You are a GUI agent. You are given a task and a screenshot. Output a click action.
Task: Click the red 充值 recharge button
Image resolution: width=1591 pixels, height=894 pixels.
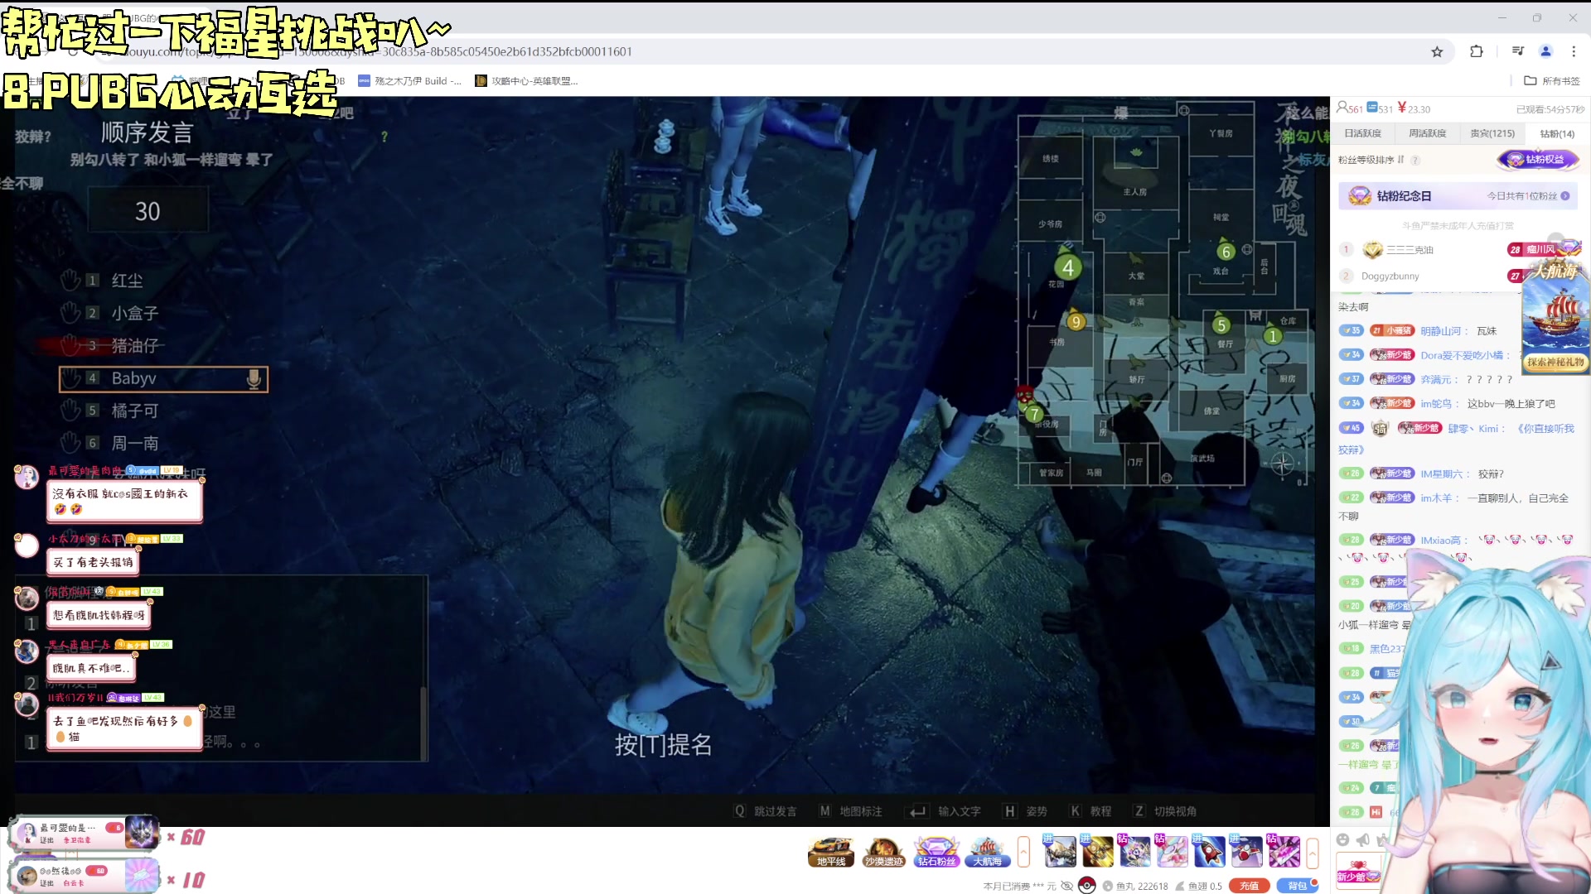(x=1250, y=886)
